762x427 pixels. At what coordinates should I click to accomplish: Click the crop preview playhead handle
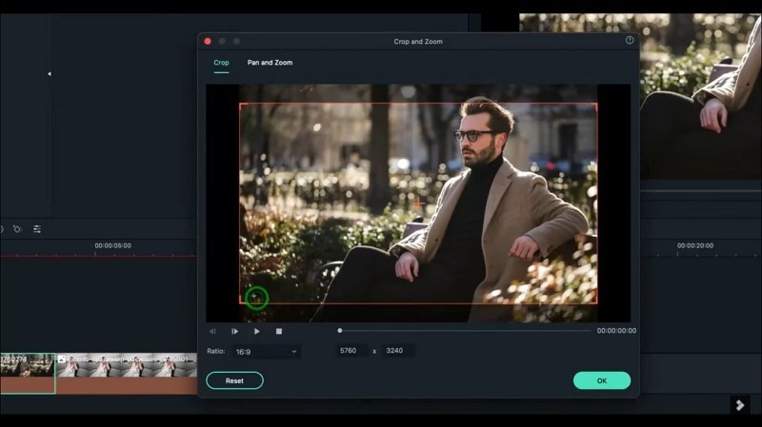click(340, 330)
